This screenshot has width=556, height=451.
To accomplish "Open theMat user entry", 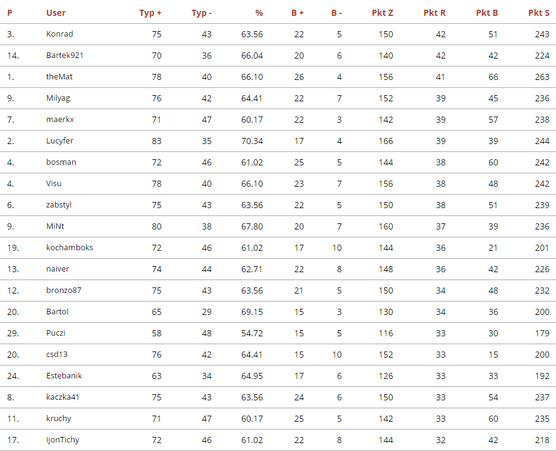I will [x=59, y=77].
